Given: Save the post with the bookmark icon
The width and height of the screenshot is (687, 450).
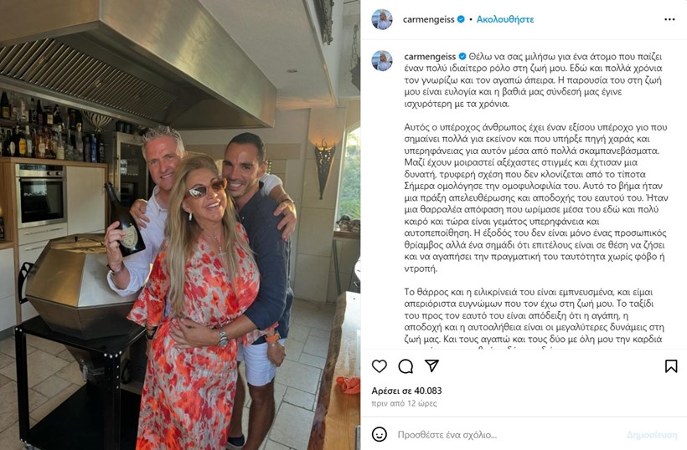Looking at the screenshot, I should tap(671, 366).
